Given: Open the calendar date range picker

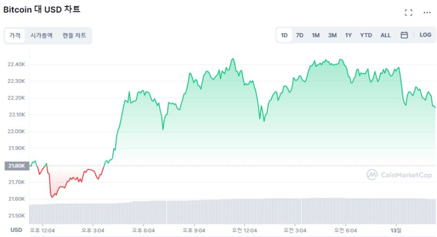Looking at the screenshot, I should (x=404, y=35).
